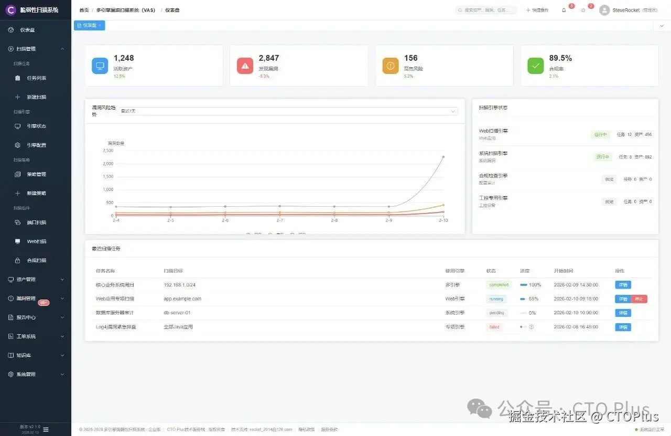Click the 隐私政策 footer link
Viewport: 671px width, 436px height.
point(307,430)
